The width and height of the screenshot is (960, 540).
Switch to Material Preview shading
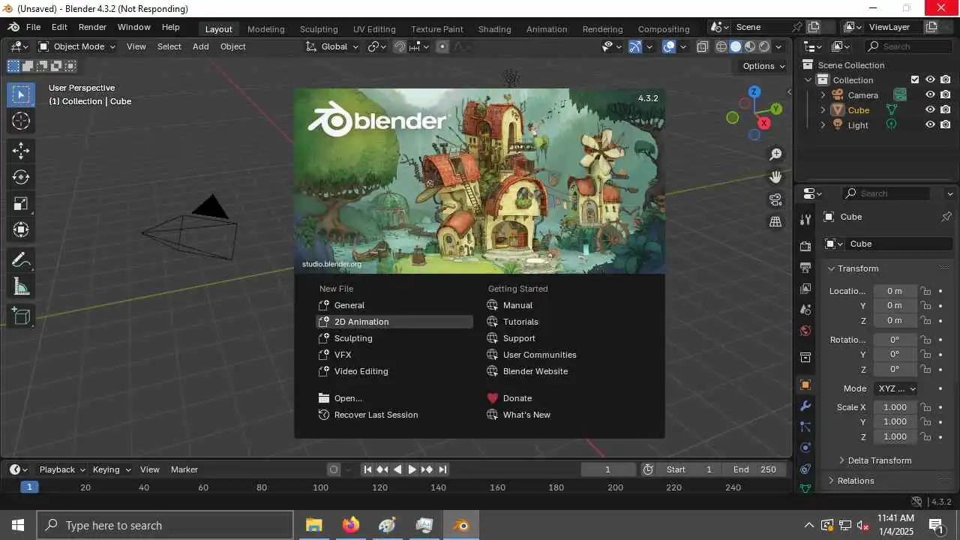click(x=750, y=46)
